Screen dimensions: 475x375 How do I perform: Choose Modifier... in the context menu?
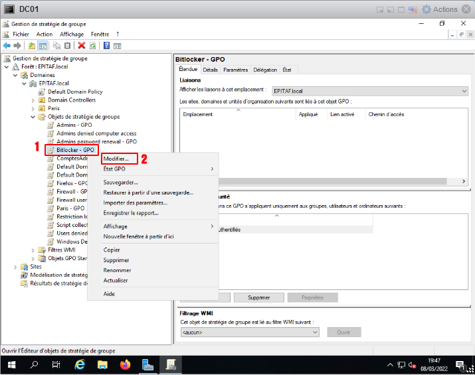[117, 159]
